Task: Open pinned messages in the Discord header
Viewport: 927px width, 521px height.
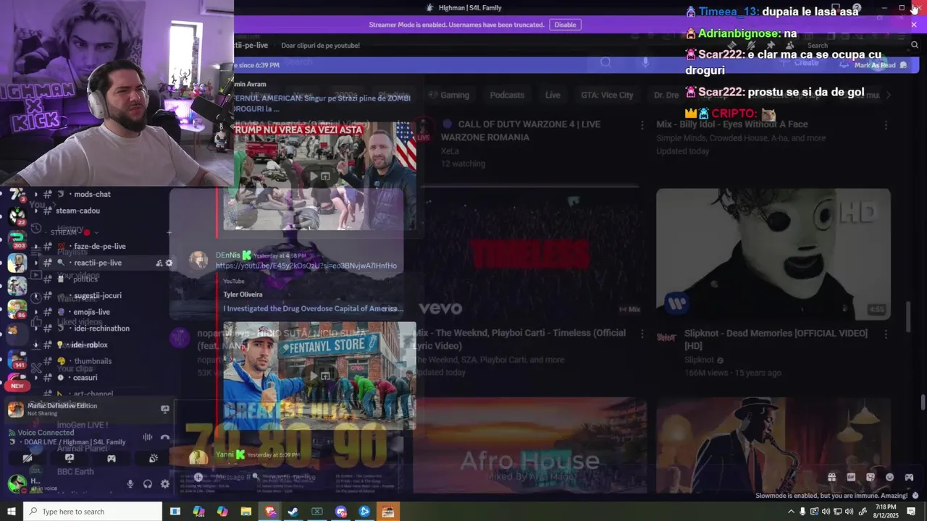Action: [770, 45]
